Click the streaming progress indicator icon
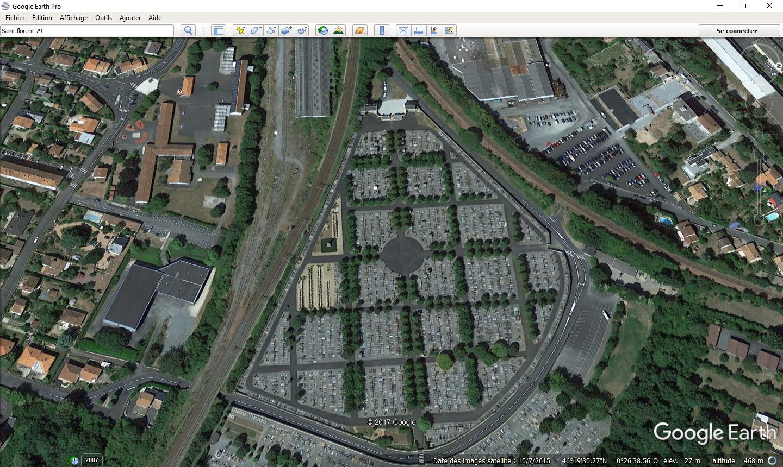 point(772,460)
